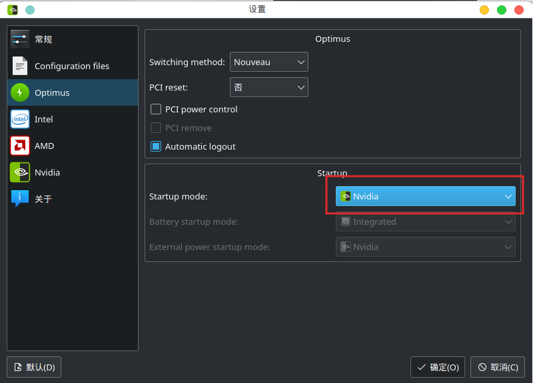Click the Intel logo icon
Image resolution: width=533 pixels, height=383 pixels.
(20, 119)
